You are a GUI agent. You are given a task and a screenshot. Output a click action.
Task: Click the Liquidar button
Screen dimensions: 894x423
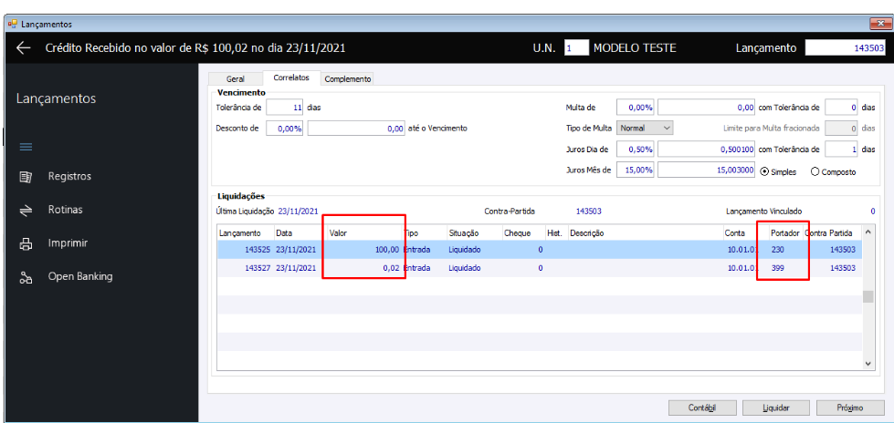[776, 408]
